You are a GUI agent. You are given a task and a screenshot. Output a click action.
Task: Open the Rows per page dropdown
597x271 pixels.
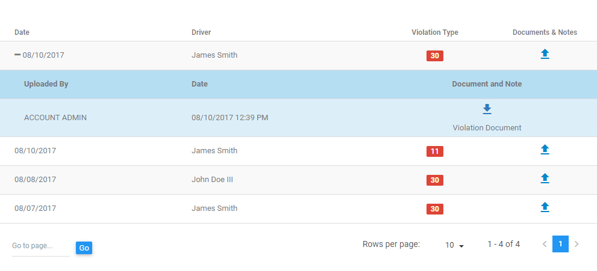[455, 245]
